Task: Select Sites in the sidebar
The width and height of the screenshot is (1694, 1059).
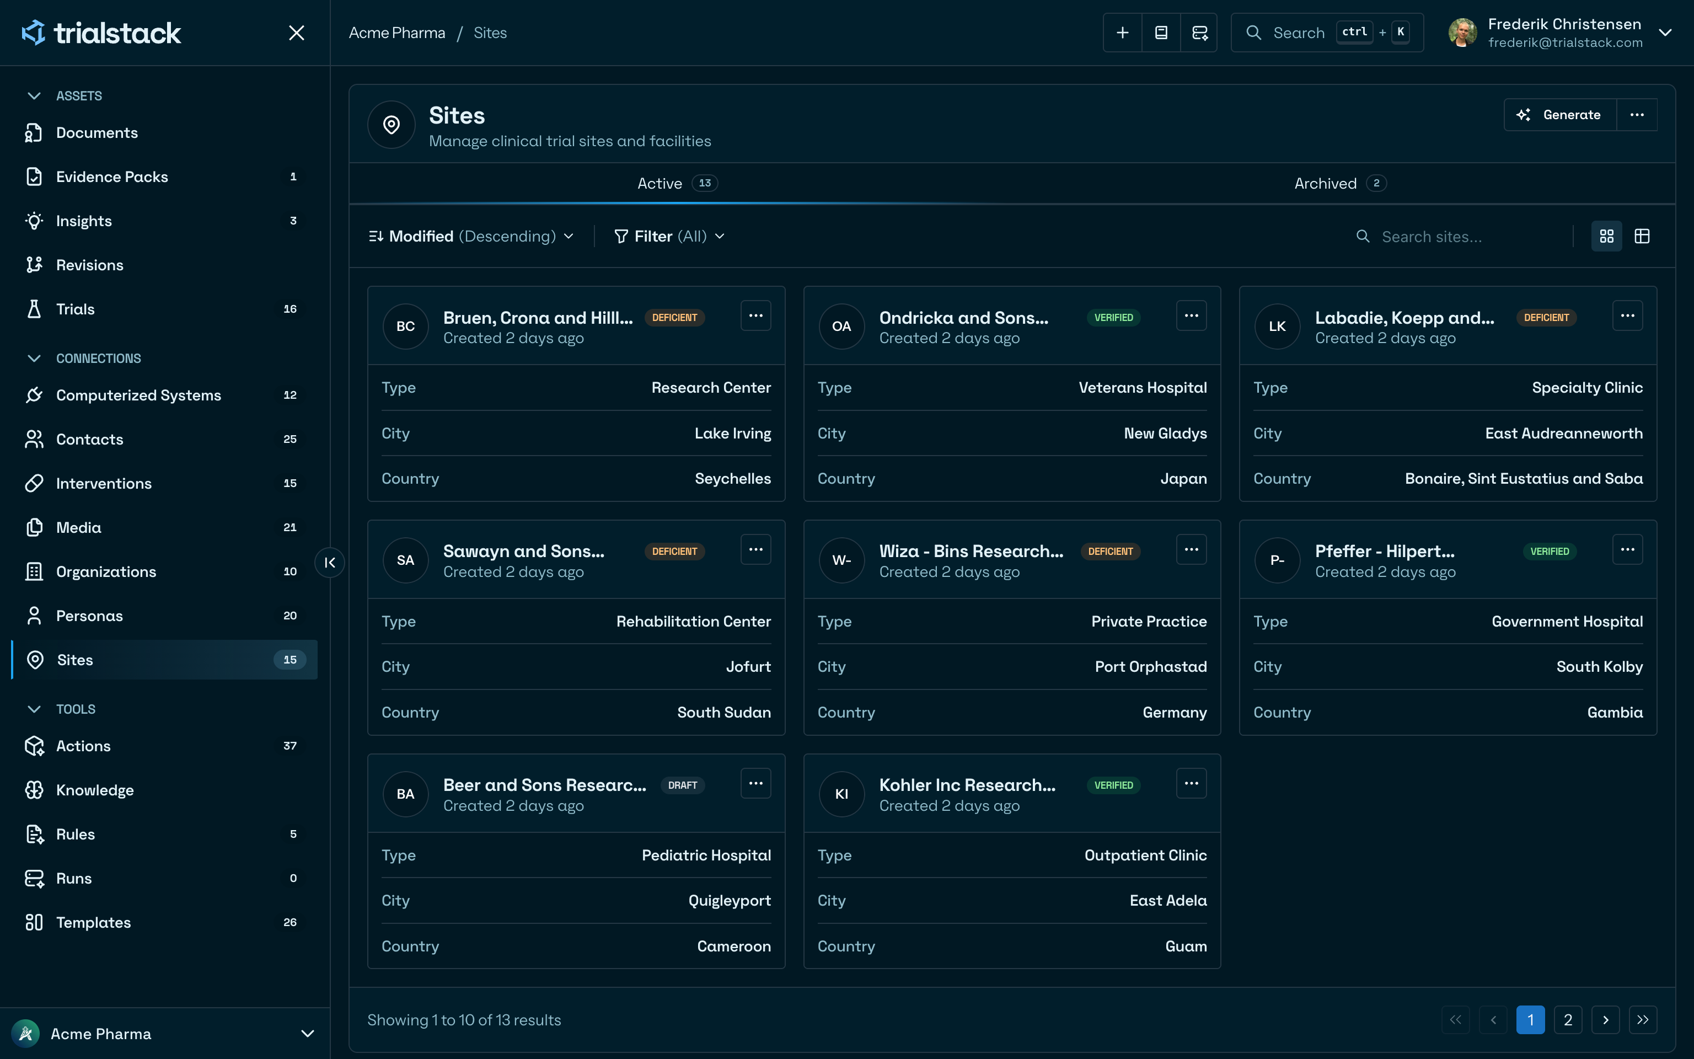Action: point(164,660)
